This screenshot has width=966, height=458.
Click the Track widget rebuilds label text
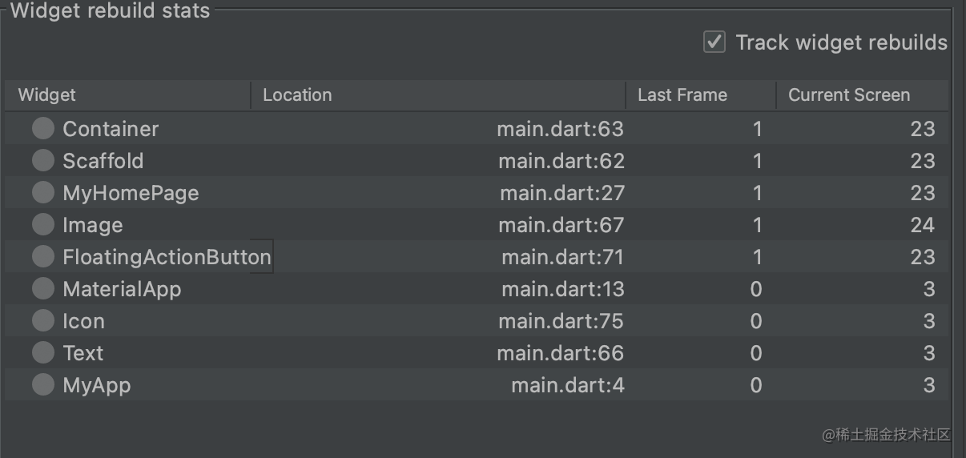tap(841, 42)
